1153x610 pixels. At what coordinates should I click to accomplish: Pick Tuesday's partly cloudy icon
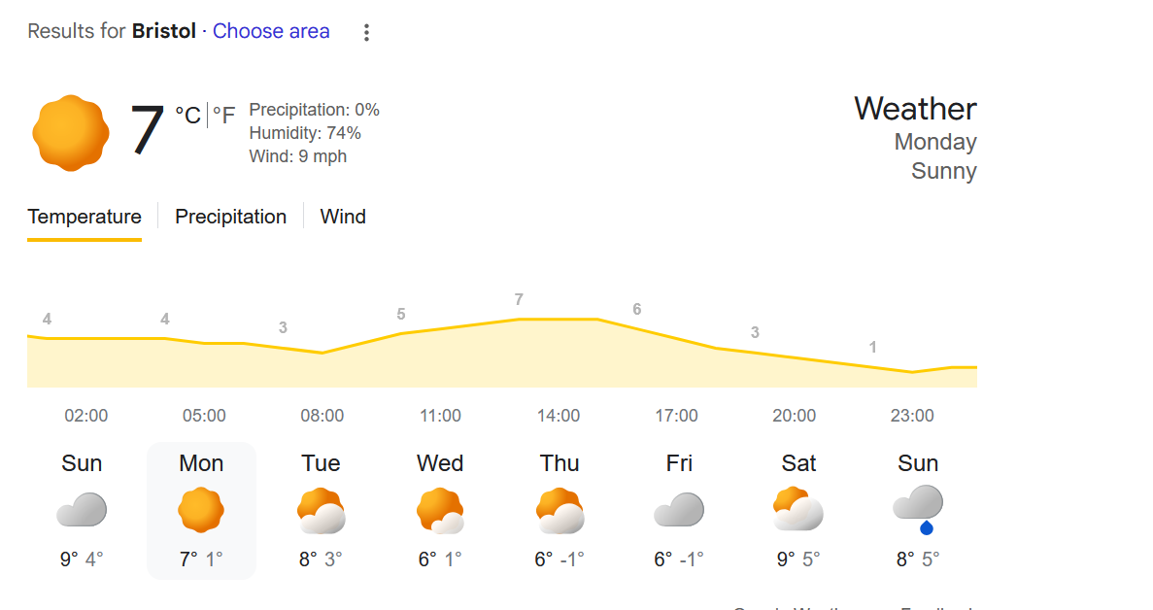(321, 511)
